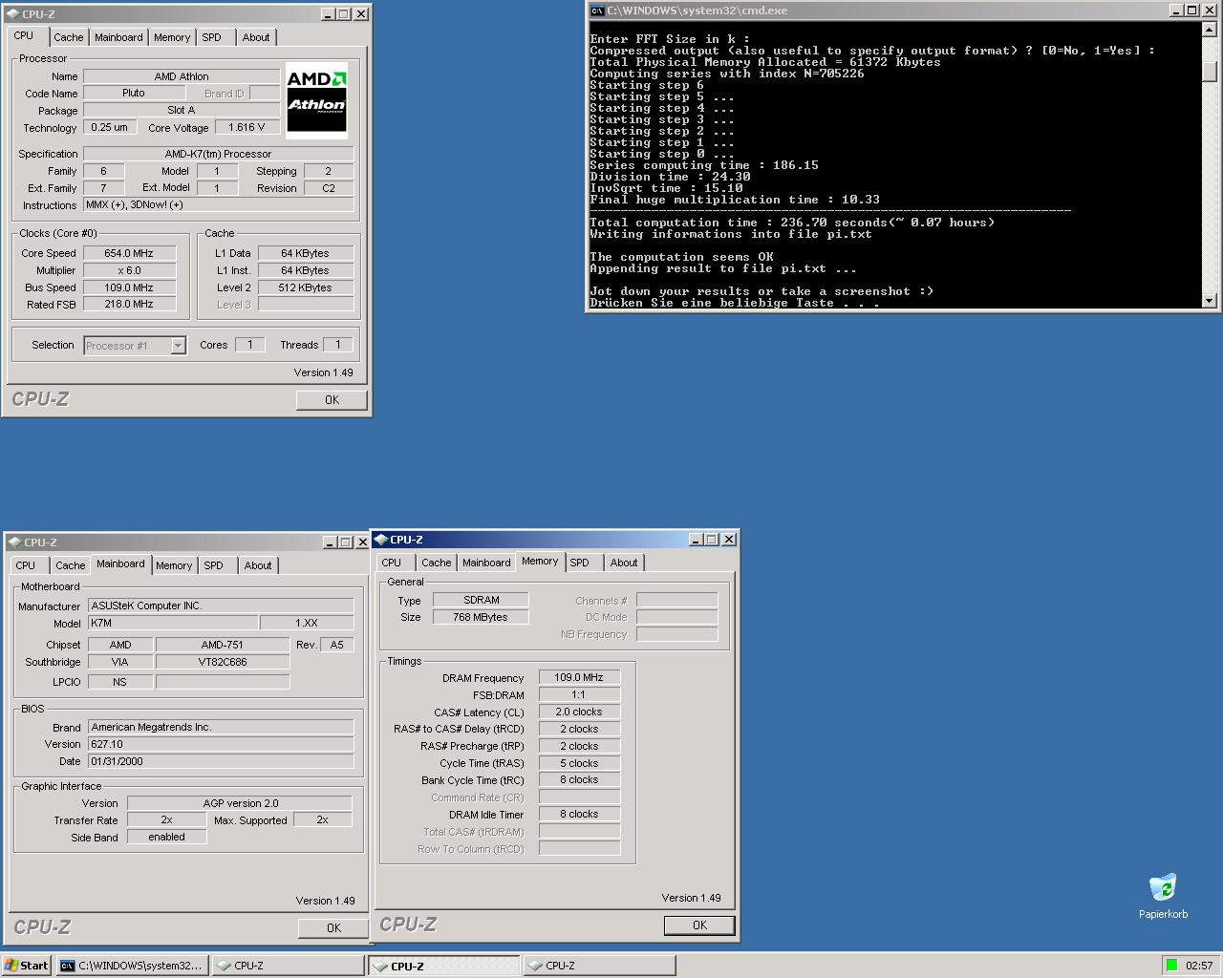Click OK in Memory CPU-Z window
Screen dimensions: 1223x978
coord(699,925)
